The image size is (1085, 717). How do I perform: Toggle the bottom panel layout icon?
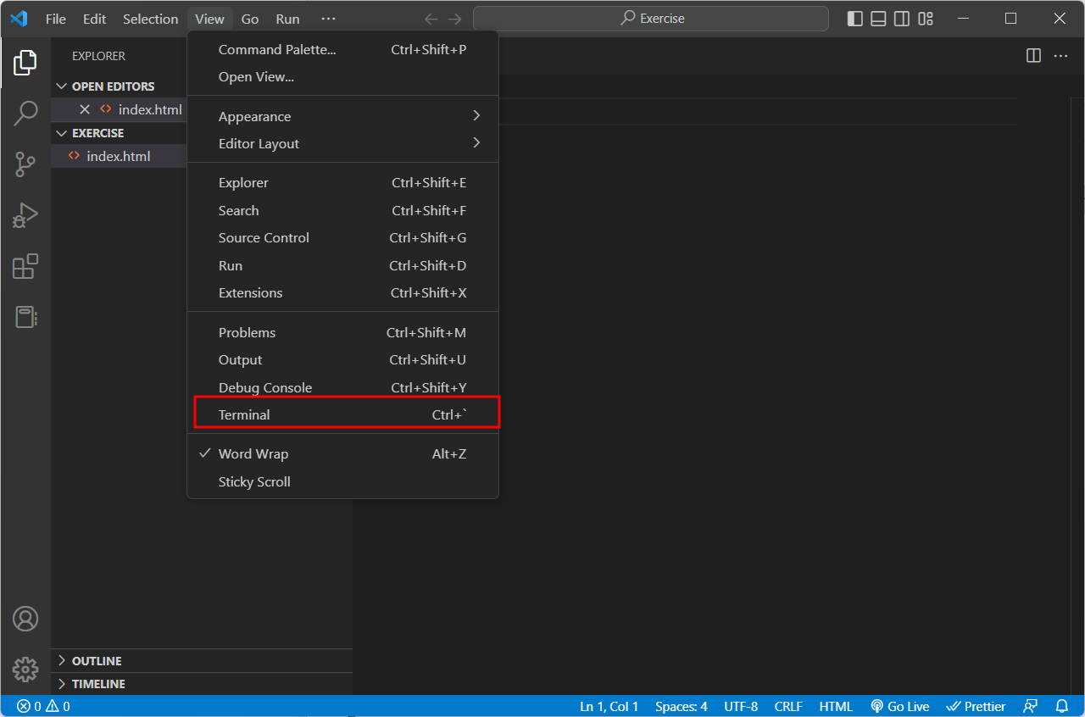click(879, 19)
